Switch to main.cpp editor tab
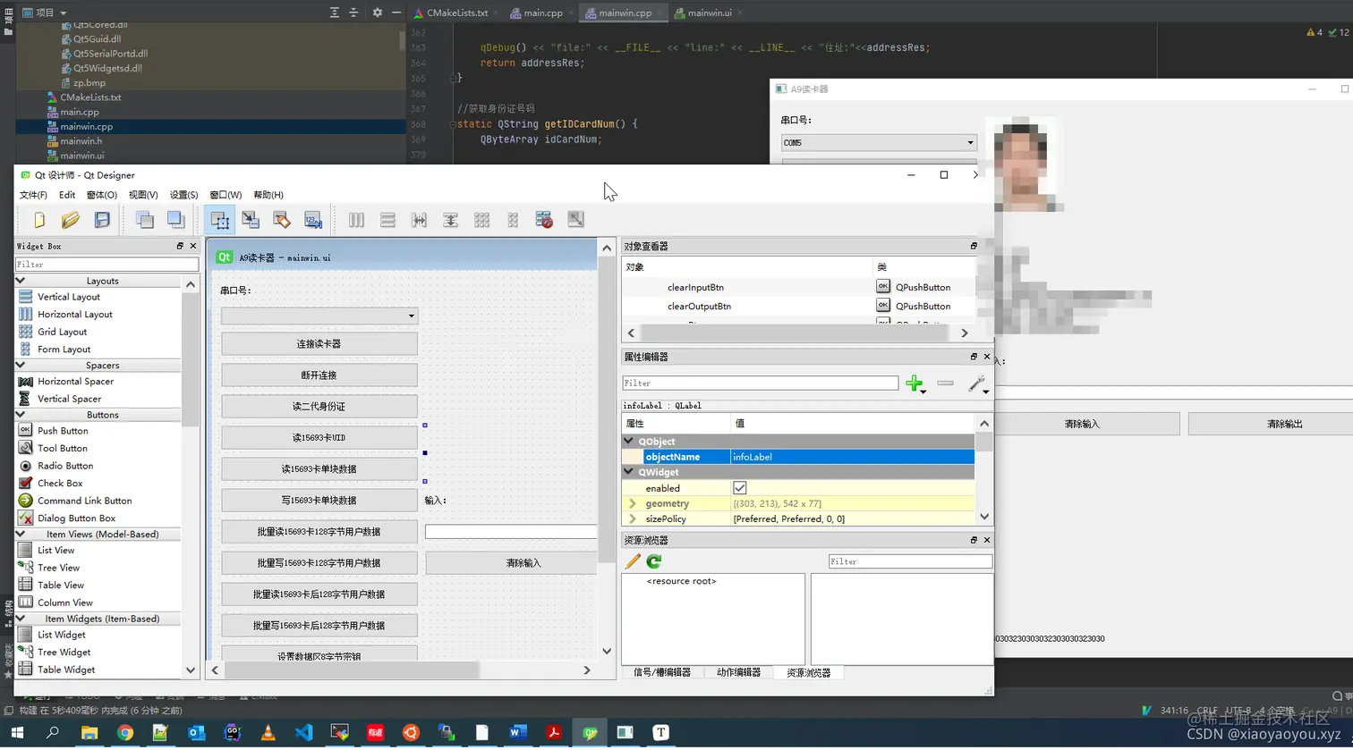Image resolution: width=1353 pixels, height=750 pixels. (x=542, y=13)
